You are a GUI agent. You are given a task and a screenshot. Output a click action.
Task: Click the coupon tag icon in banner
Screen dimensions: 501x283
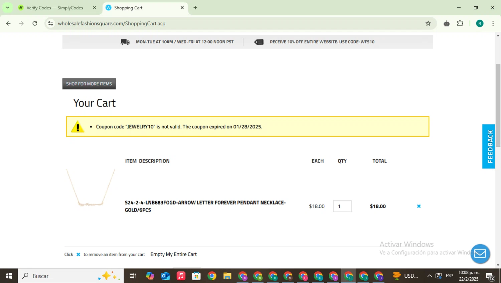pos(259,42)
